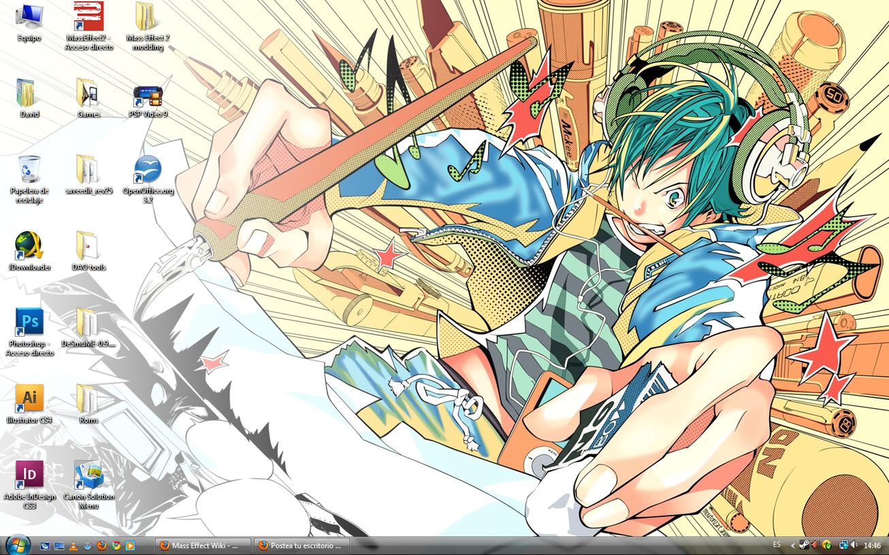Launch the Photoshop desktop shortcut
Screen dimensions: 889x555
click(x=29, y=322)
